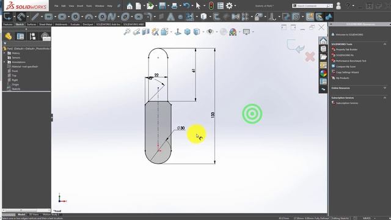Click the Offset Entities icon

pyautogui.click(x=217, y=16)
